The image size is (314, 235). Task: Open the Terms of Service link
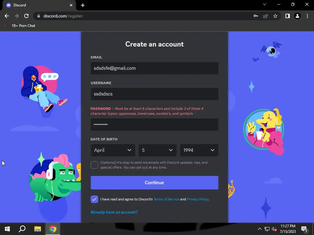[x=166, y=199]
